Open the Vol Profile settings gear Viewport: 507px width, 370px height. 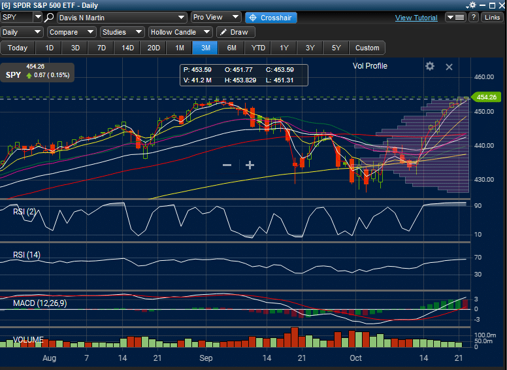(430, 66)
